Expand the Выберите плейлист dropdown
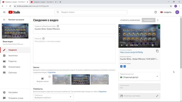The height and width of the screenshot is (102, 182). click(x=53, y=97)
